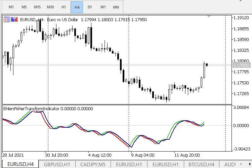Set chart to H1 timeframe

point(64,7)
